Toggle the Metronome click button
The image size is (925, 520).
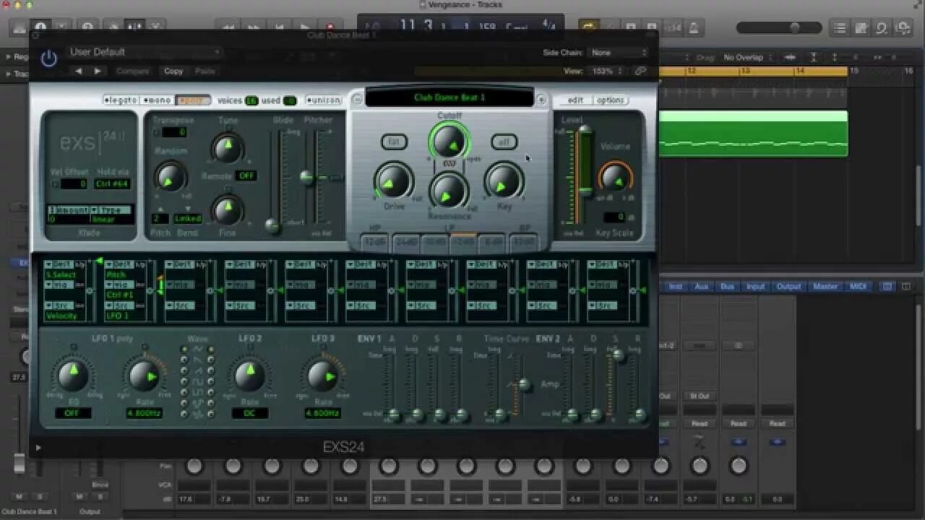click(x=694, y=27)
